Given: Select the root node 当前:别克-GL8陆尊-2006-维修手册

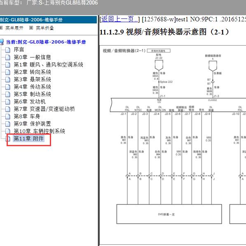Looking at the screenshot, I should pos(46,42).
